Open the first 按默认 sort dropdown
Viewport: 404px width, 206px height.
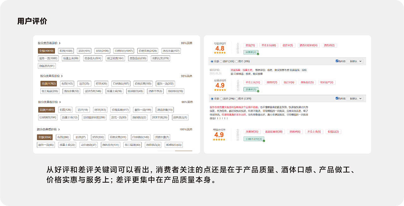point(355,61)
